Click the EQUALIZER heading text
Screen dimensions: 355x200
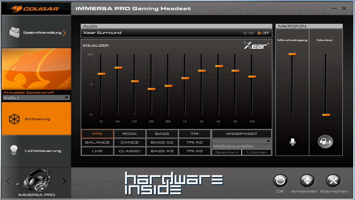(x=96, y=46)
